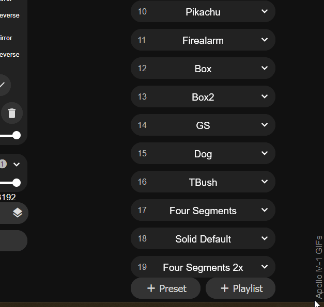Click the plus icon on Playlist button
Screen dimensions: 324x307
[225, 288]
